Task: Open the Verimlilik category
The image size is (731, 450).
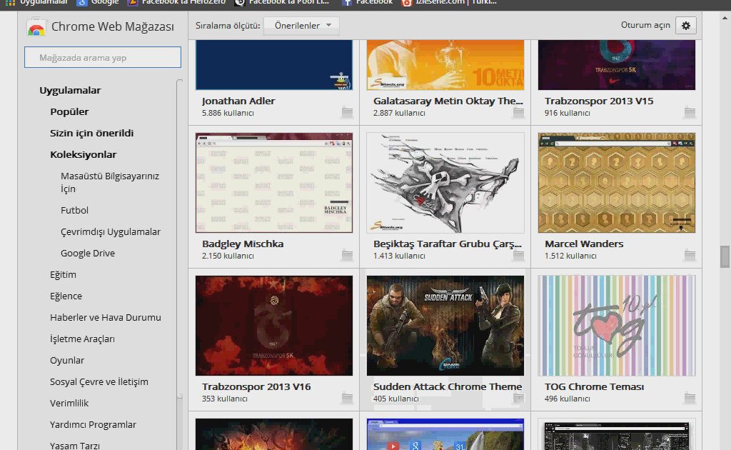Action: (69, 404)
